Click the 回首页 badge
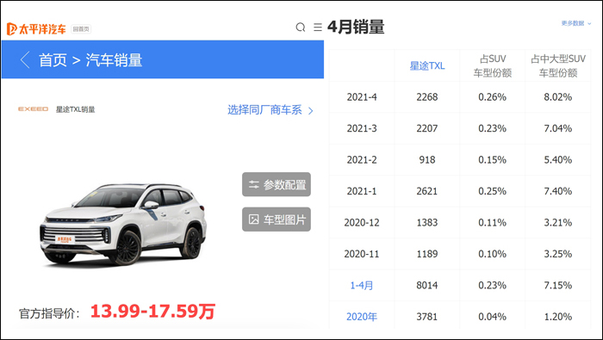The height and width of the screenshot is (340, 603). 81,29
